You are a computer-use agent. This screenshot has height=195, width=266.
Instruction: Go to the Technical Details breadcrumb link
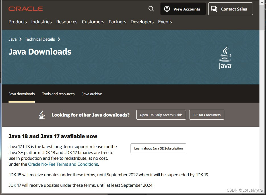[x=40, y=39]
